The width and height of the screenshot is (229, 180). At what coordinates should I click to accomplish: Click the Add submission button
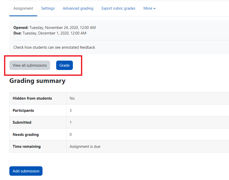pyautogui.click(x=26, y=171)
